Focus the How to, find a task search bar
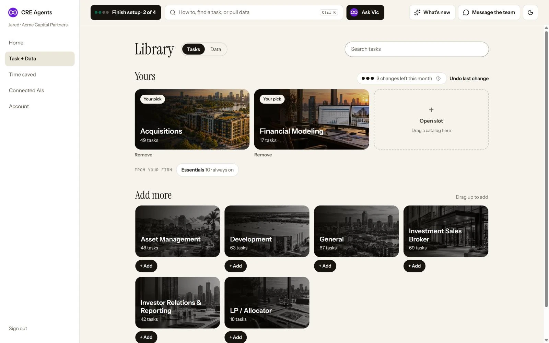Image resolution: width=549 pixels, height=343 pixels. point(254,12)
